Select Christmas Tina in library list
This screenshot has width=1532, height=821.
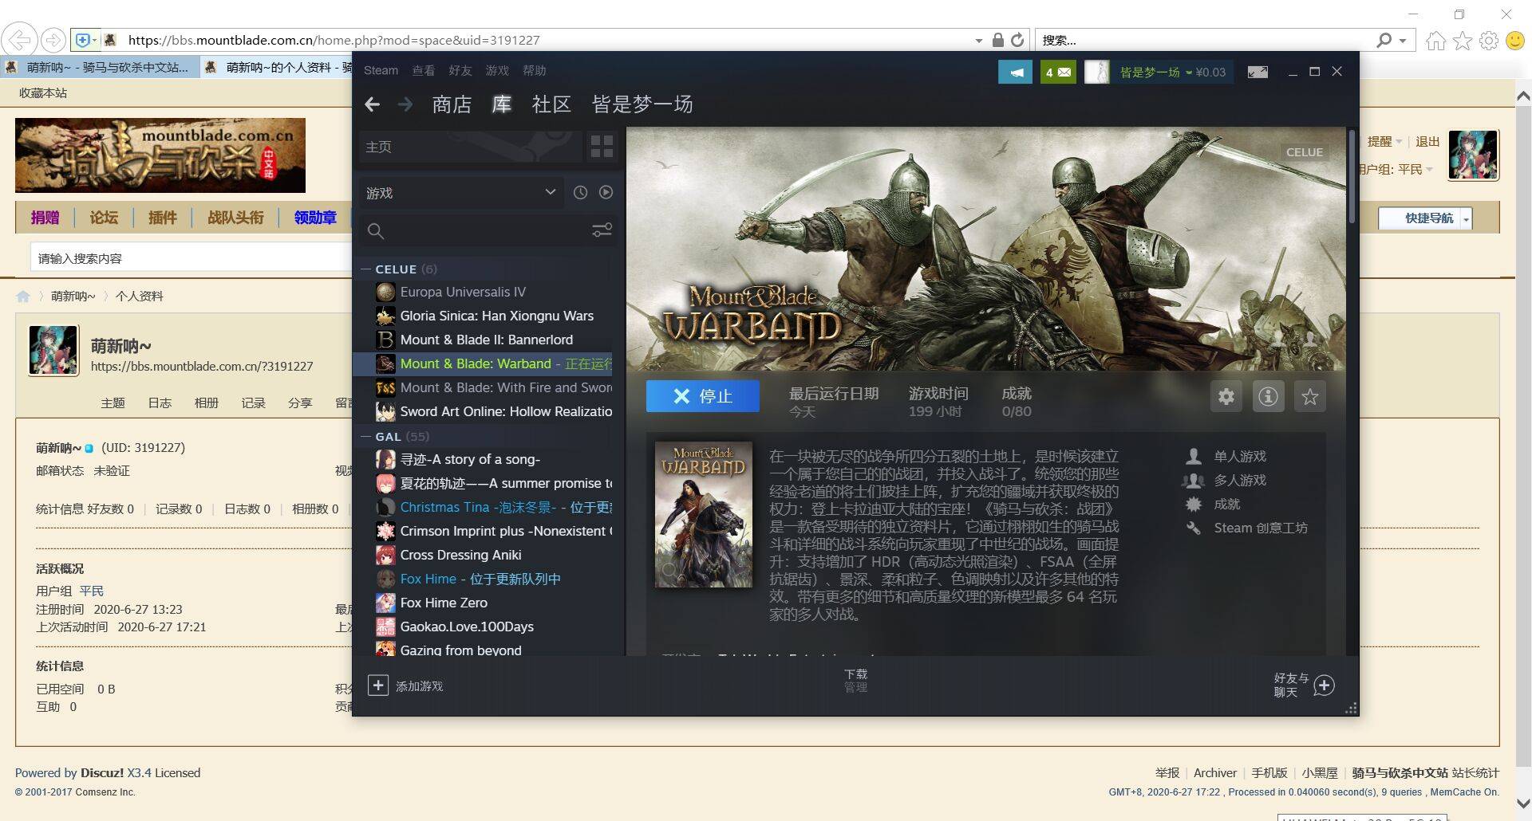click(484, 507)
